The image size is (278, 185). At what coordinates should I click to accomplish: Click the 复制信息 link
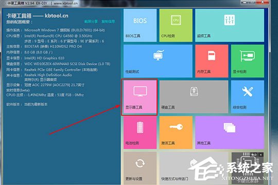(x=108, y=22)
